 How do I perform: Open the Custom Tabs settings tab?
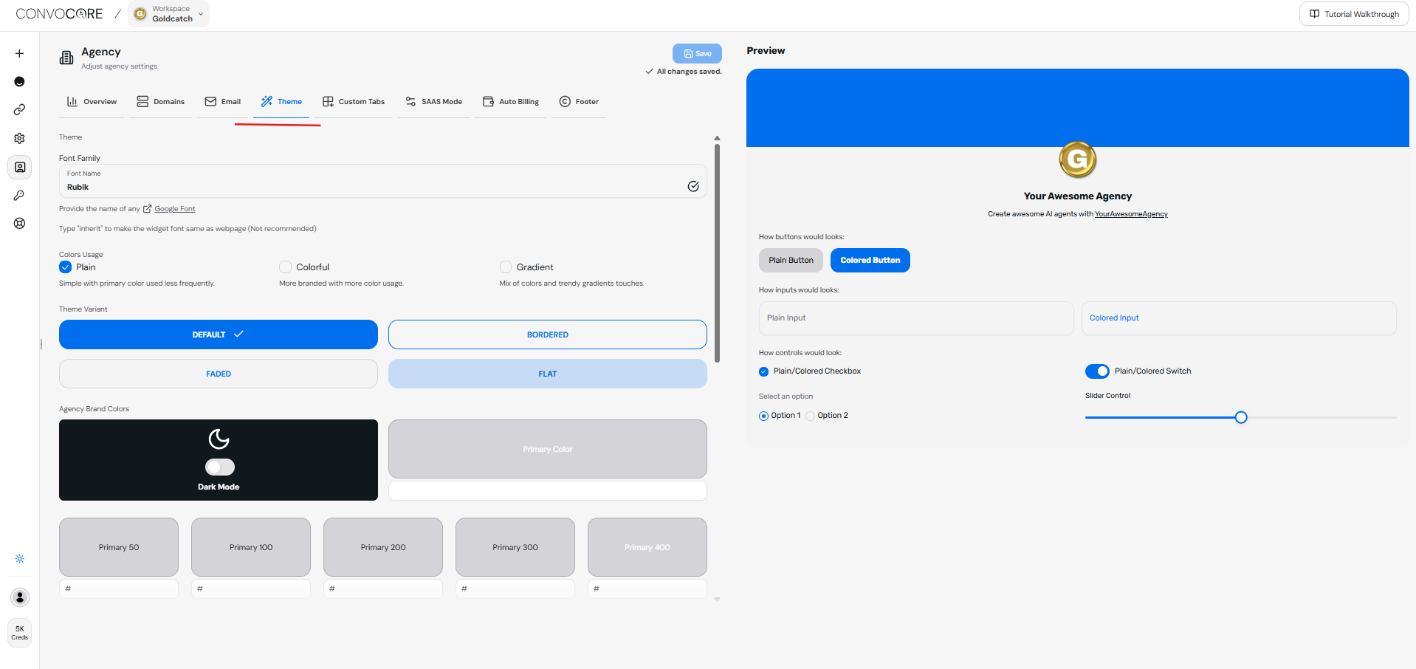(353, 101)
